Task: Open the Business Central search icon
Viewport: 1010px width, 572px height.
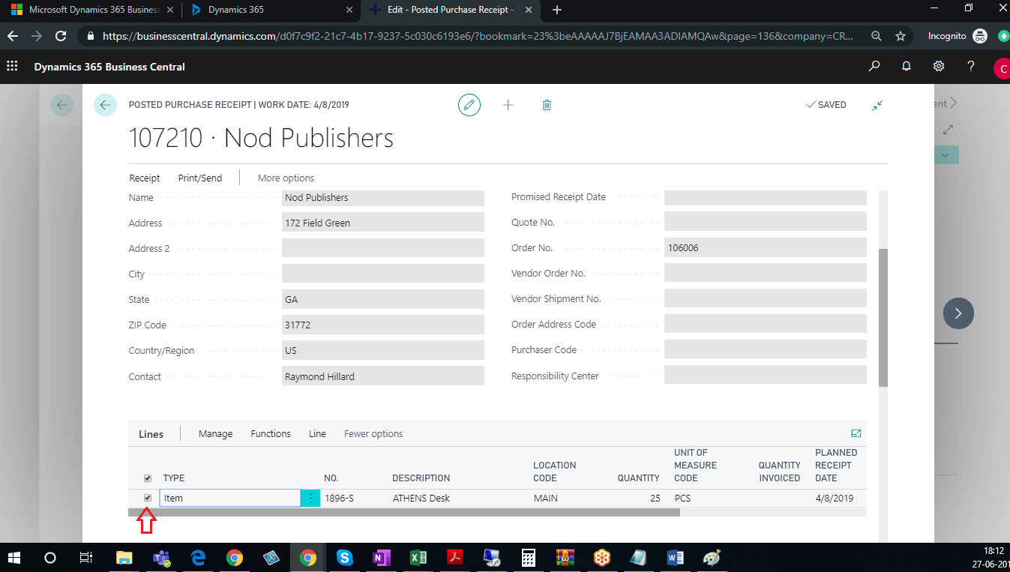Action: 874,67
